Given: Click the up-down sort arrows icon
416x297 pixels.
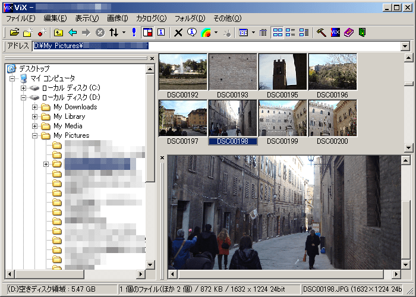Looking at the screenshot, I should 114,33.
